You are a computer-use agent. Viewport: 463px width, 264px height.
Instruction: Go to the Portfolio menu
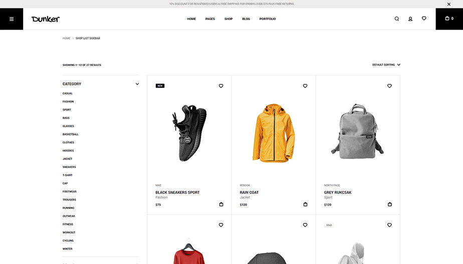point(268,19)
